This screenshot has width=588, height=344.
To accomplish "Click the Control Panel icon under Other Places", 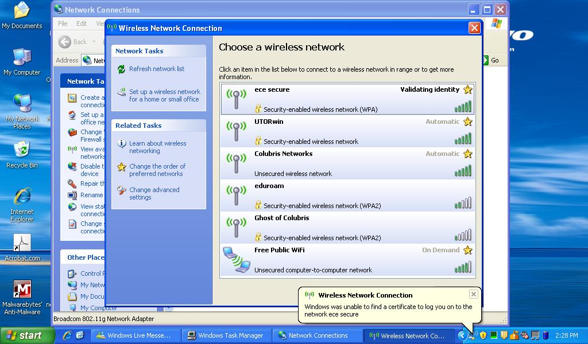I will point(72,273).
